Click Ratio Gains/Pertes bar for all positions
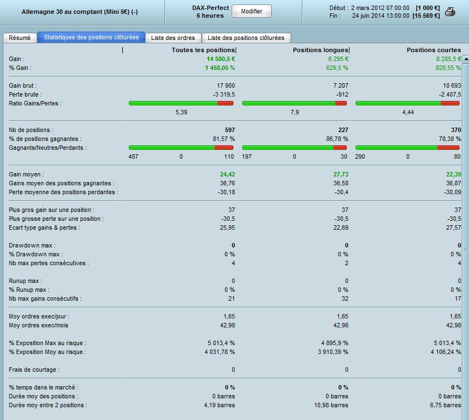This screenshot has height=420, width=469. pyautogui.click(x=181, y=103)
